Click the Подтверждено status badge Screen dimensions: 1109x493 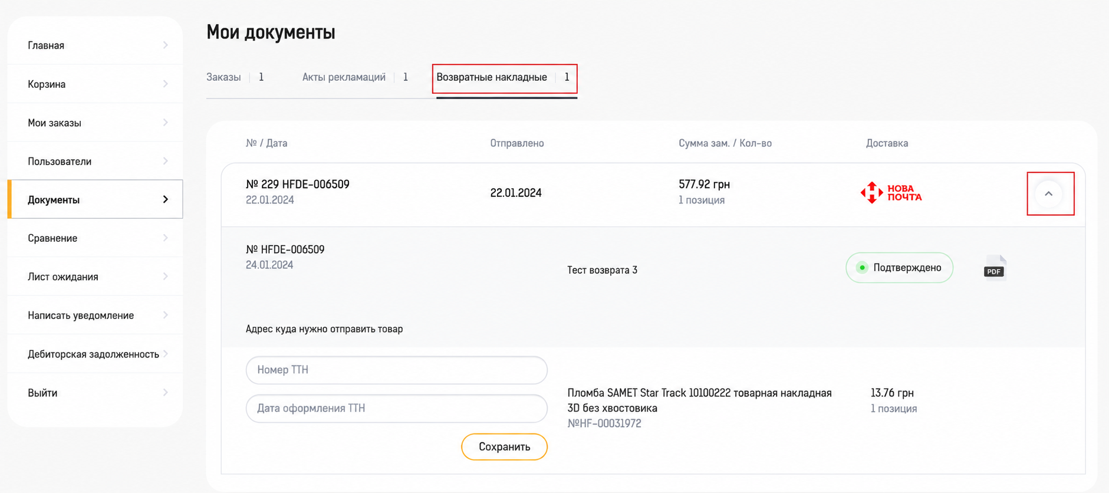(x=899, y=268)
